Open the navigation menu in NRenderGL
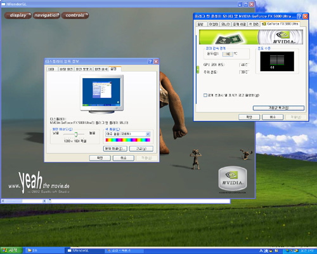 tap(46, 15)
